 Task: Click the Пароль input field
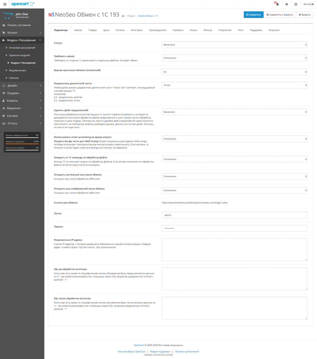click(234, 228)
